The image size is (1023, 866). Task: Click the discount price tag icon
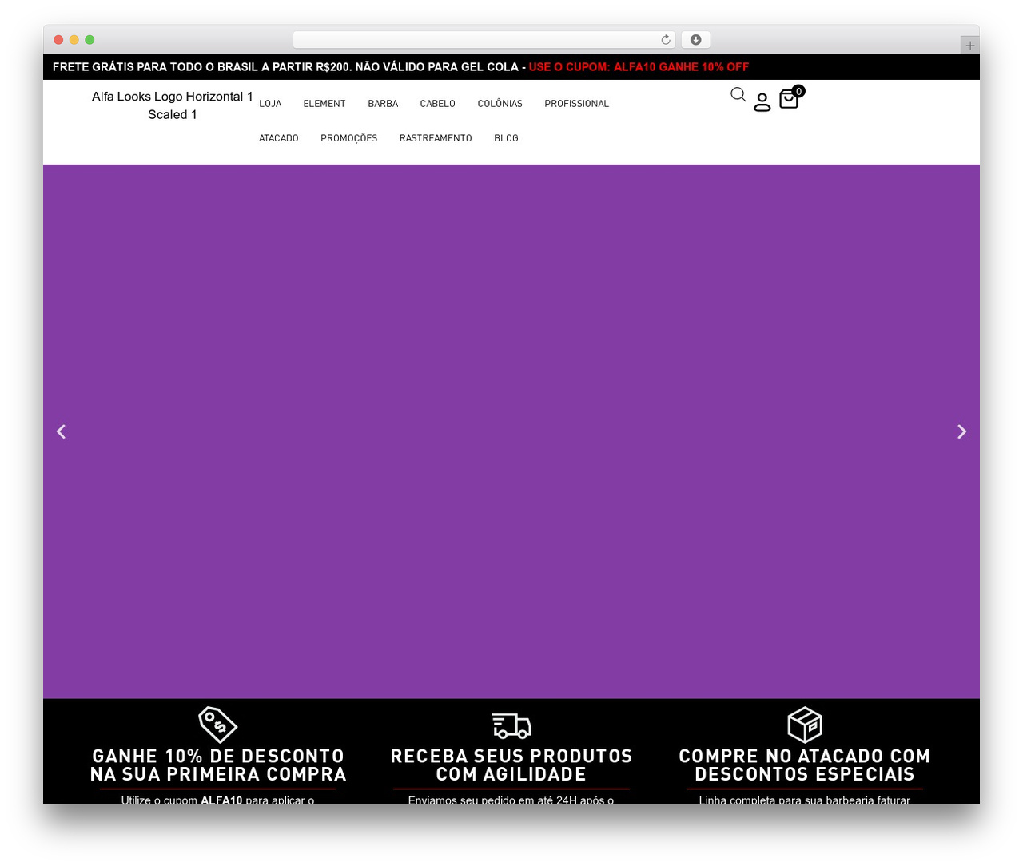point(218,725)
